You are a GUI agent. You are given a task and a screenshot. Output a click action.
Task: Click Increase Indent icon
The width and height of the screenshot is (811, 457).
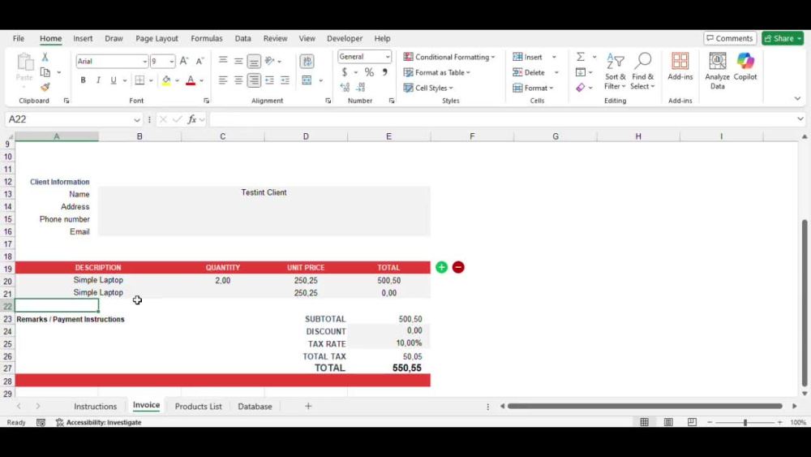[x=285, y=80]
